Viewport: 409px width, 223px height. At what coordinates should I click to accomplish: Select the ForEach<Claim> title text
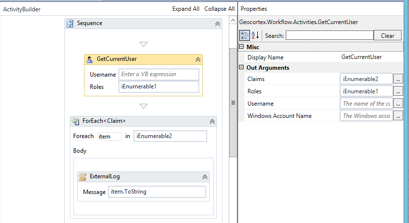pos(104,121)
